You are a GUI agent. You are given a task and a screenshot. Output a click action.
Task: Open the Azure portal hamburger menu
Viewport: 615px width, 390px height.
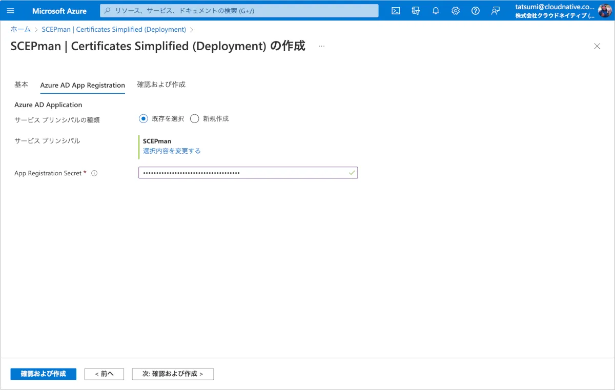[x=11, y=11]
